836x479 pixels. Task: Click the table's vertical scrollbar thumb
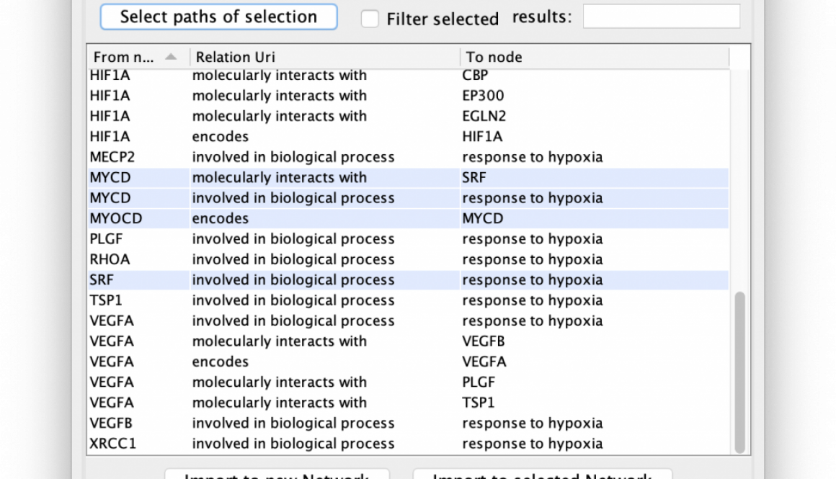[x=740, y=372]
